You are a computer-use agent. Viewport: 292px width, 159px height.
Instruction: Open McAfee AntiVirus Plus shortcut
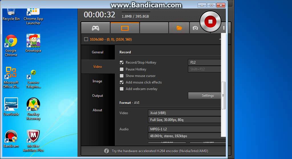click(x=33, y=141)
